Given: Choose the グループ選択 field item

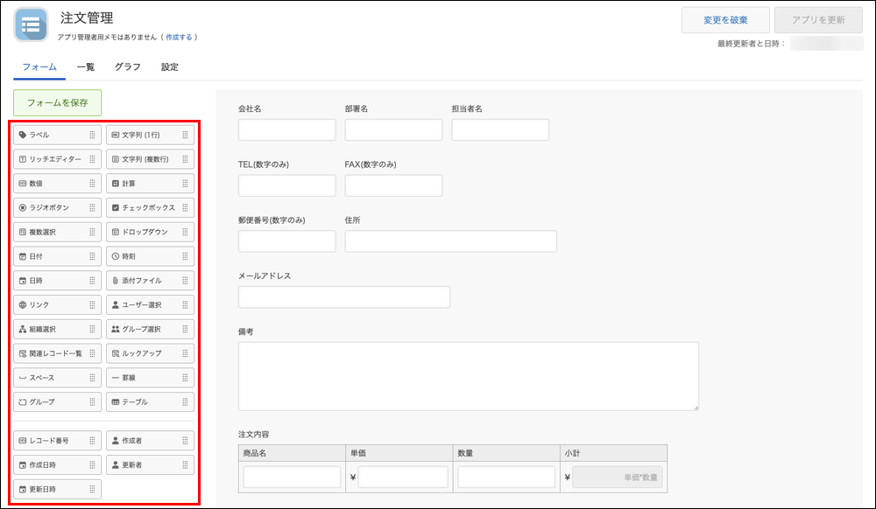Looking at the screenshot, I should click(x=151, y=329).
